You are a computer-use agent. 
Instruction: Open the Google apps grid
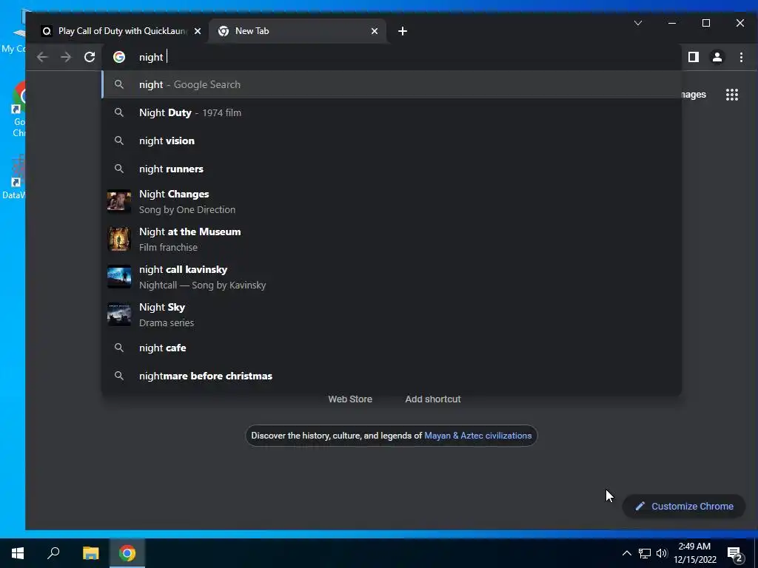coord(732,95)
